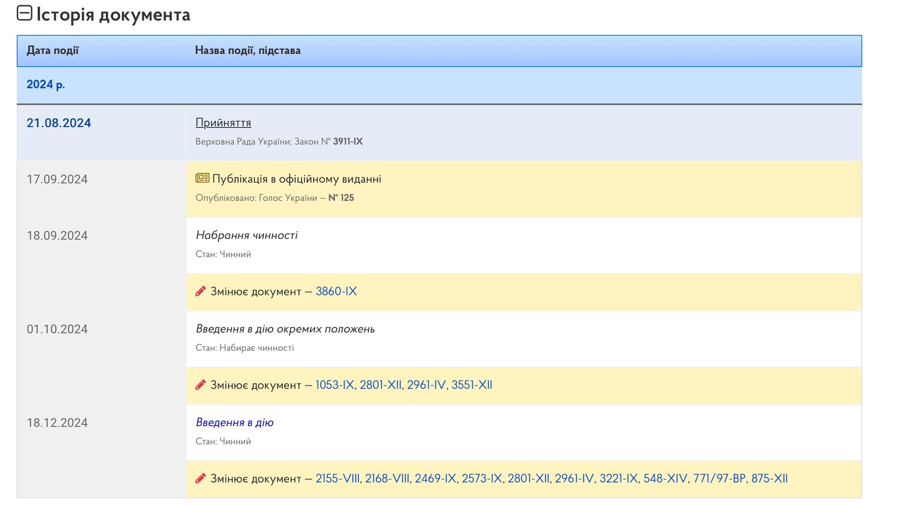Click the Публікація в офіційному виданні text
Image resolution: width=901 pixels, height=506 pixels.
297,179
